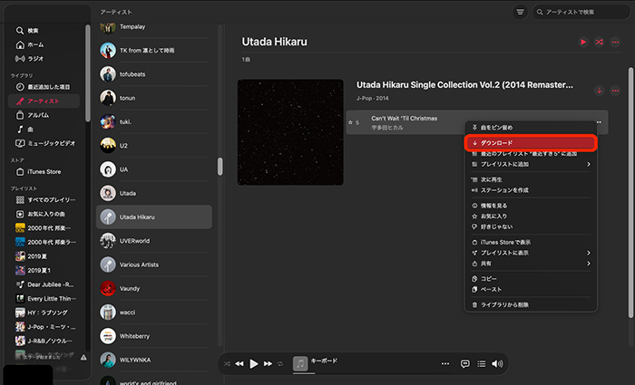Image resolution: width=635 pixels, height=385 pixels.
Task: Expand the Add to Playlist submenu
Action: [531, 164]
